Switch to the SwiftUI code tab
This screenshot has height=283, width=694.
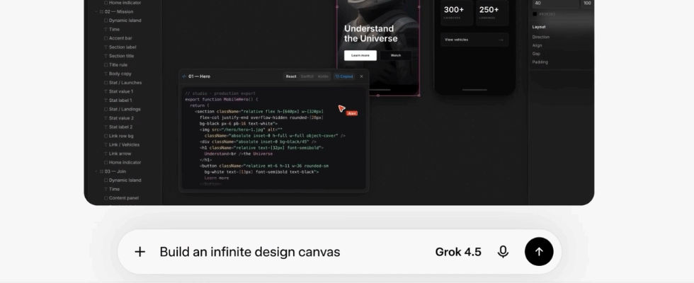coord(307,76)
